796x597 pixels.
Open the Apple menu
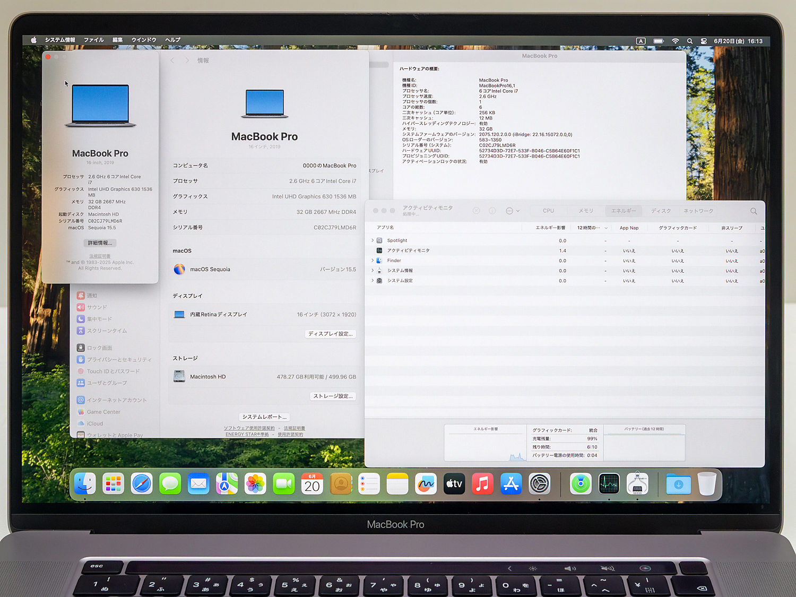tap(34, 40)
